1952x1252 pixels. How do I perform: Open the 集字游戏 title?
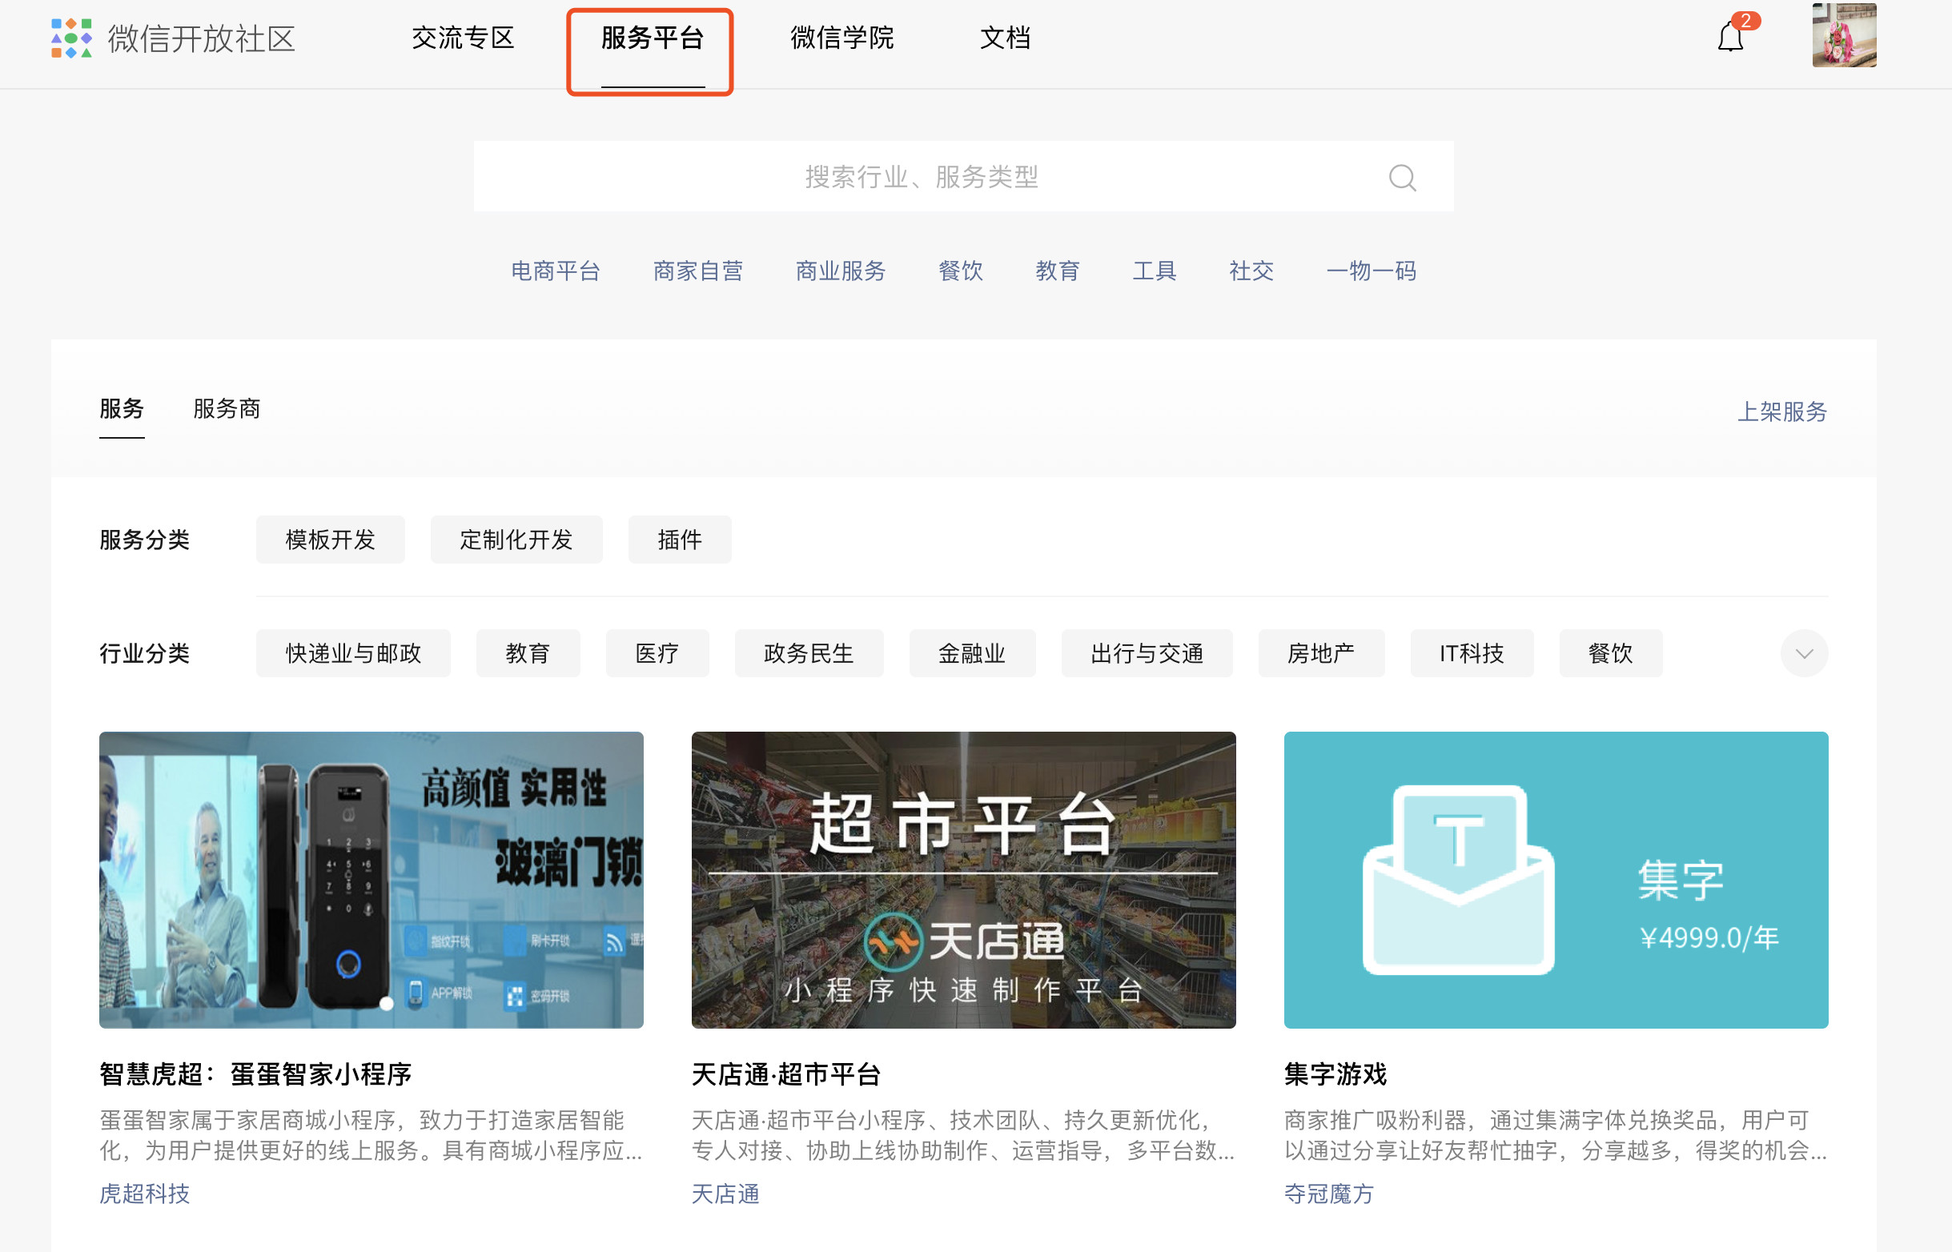click(1335, 1075)
